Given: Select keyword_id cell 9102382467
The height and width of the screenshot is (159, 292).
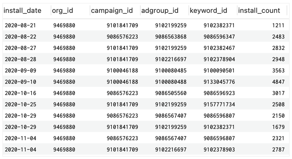Looking at the screenshot, I should 219,48.
